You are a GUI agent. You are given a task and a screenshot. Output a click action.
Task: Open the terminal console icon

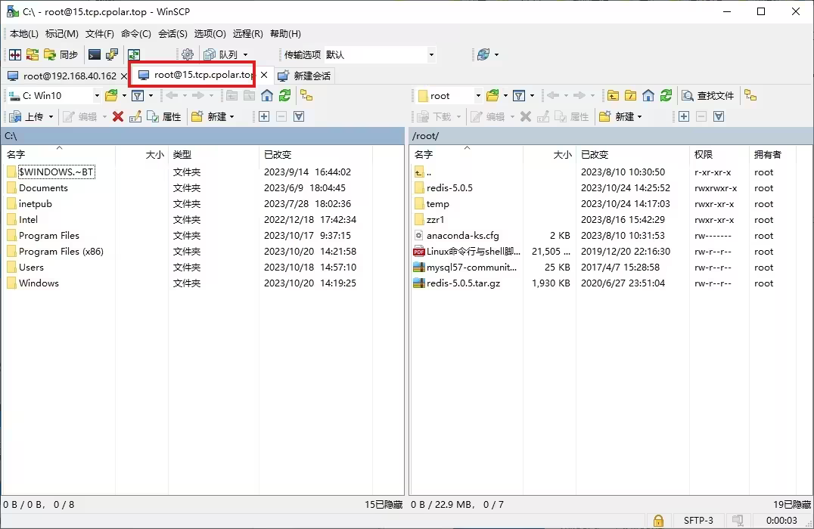[x=95, y=54]
